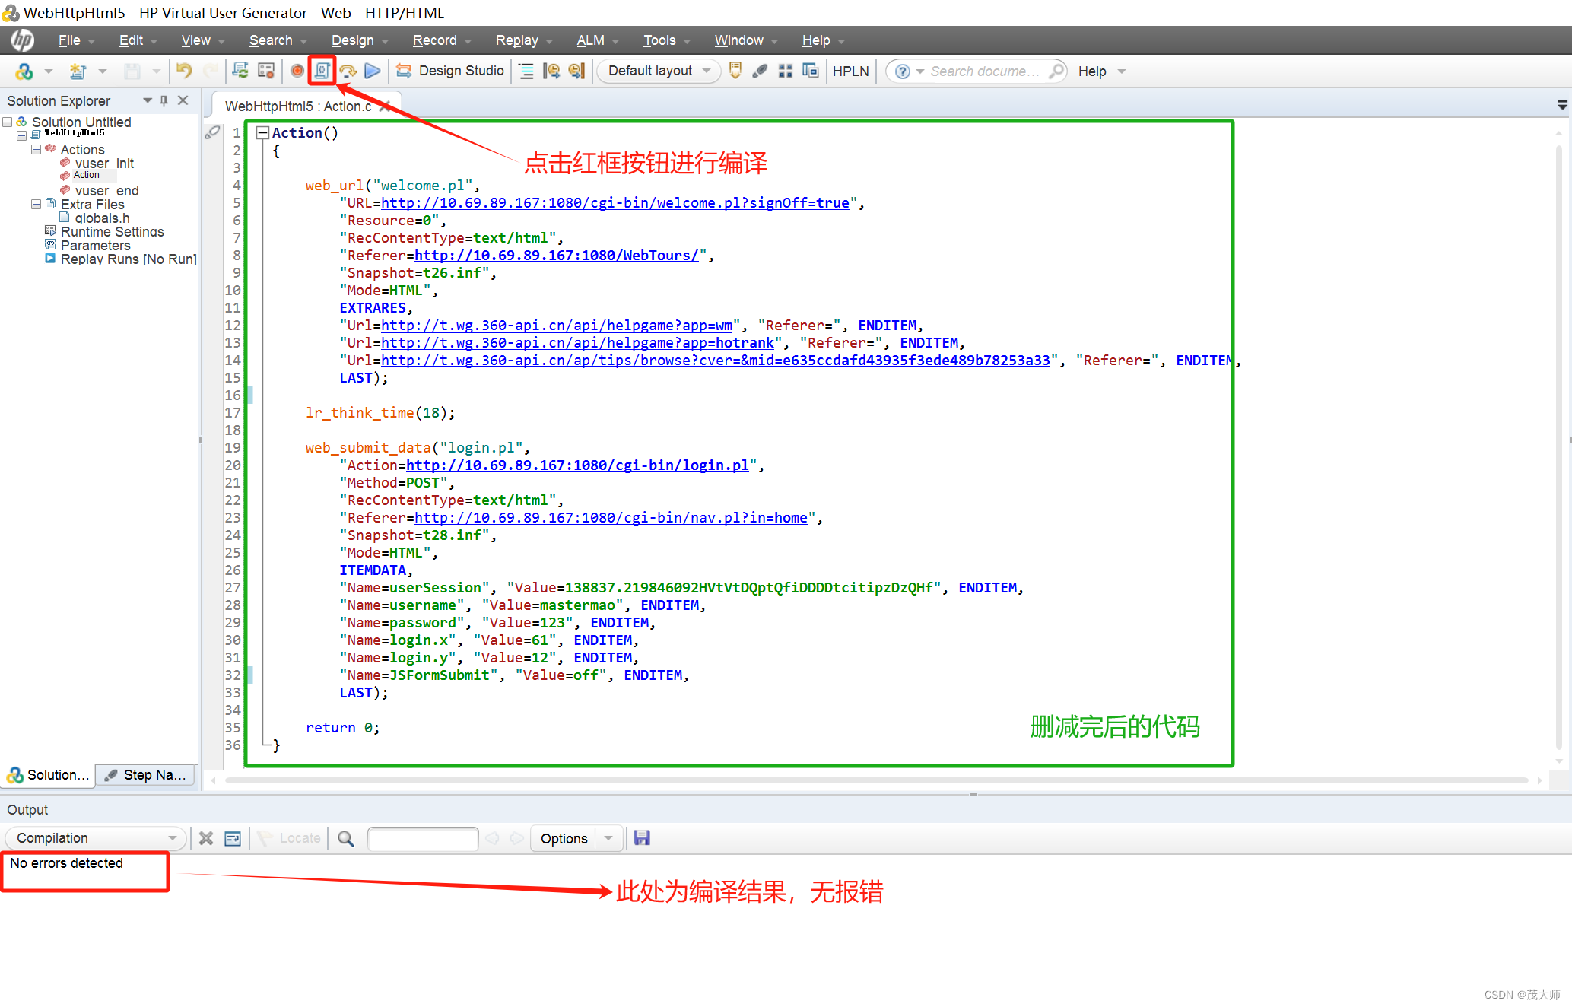
Task: Save the output log to a file
Action: click(641, 838)
